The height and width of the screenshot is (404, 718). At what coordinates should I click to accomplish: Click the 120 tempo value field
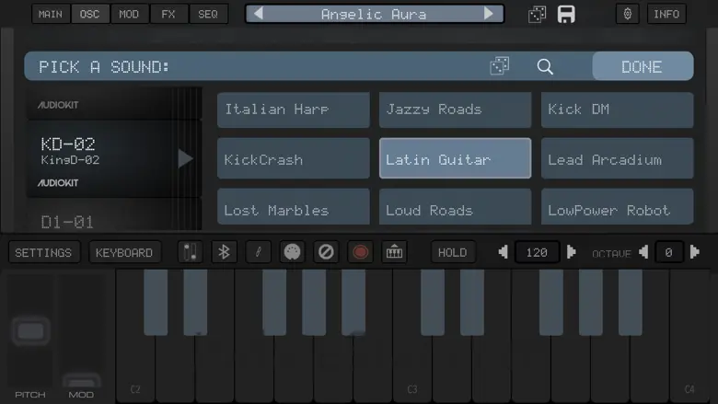click(x=538, y=252)
